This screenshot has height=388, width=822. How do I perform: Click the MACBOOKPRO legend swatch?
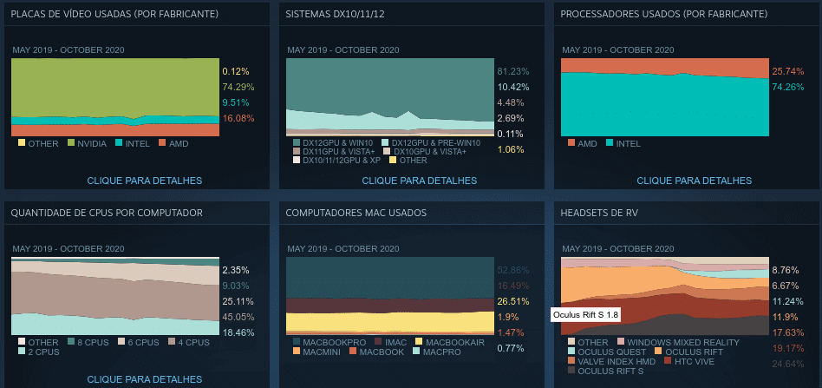point(297,342)
